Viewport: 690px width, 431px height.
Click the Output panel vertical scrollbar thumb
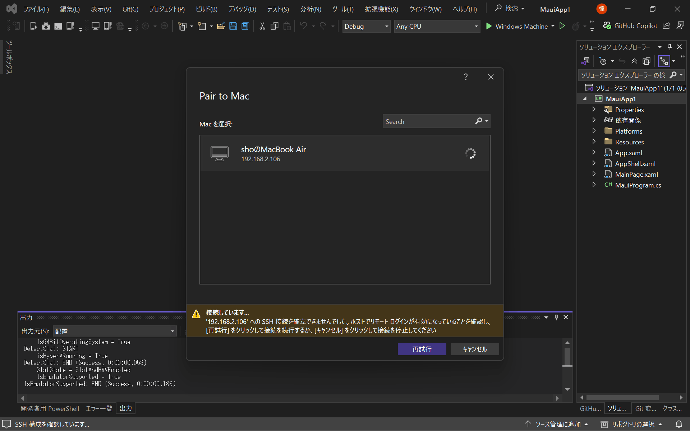[567, 357]
